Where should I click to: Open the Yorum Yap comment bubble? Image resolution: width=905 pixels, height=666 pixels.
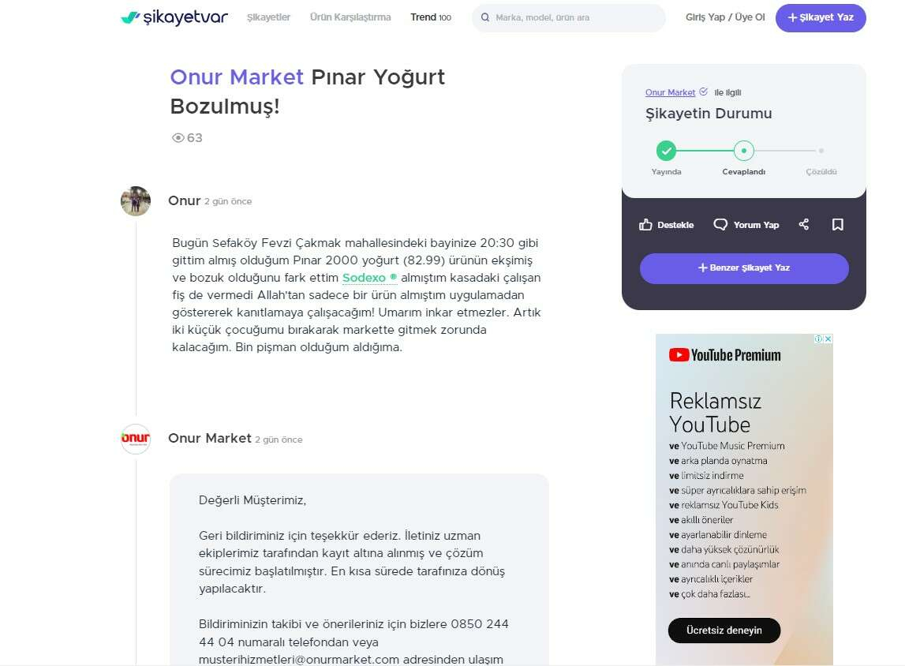point(720,225)
